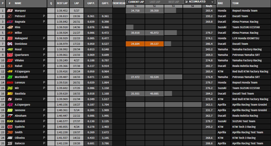This screenshot has height=146, width=271.
Task: Click Dovizioso's orange S1 time 24.604
Action: (x=135, y=44)
